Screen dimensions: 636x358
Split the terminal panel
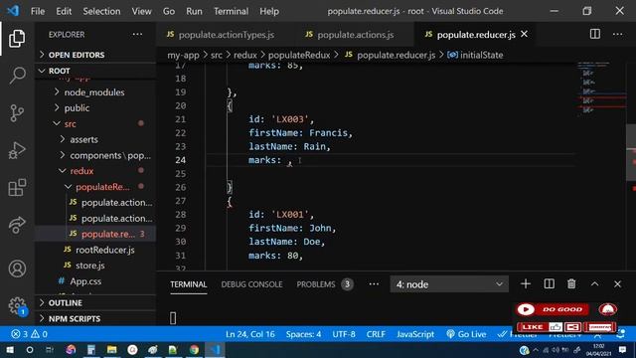pos(549,283)
